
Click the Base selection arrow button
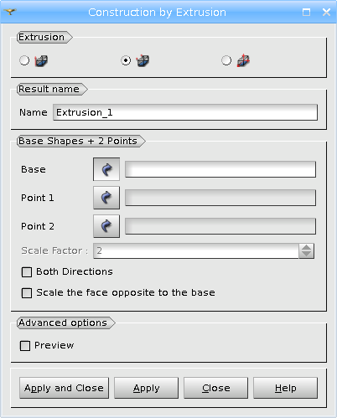click(106, 169)
